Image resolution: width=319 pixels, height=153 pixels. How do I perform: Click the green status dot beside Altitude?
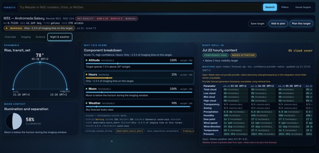(x=86, y=60)
